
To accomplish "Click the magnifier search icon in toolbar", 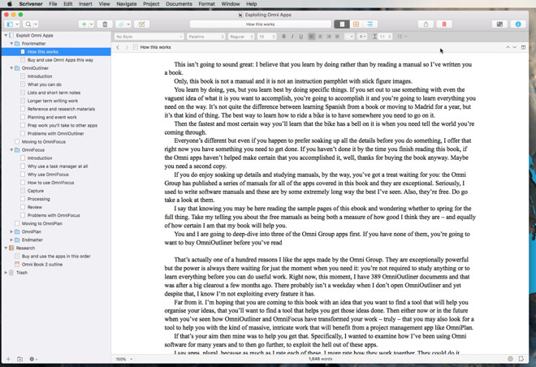I will [x=28, y=24].
